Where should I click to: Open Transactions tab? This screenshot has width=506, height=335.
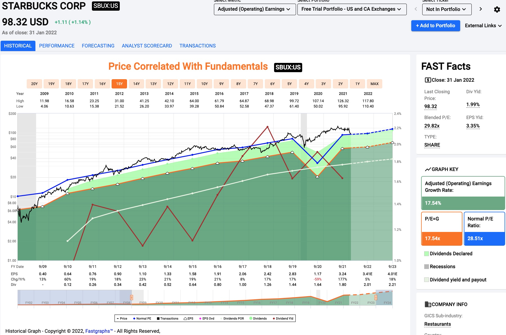pos(198,46)
